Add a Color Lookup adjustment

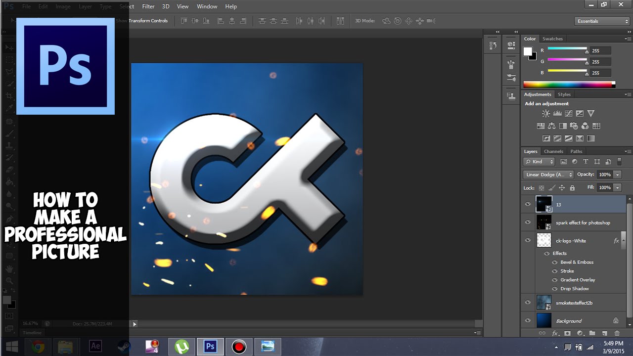[596, 126]
